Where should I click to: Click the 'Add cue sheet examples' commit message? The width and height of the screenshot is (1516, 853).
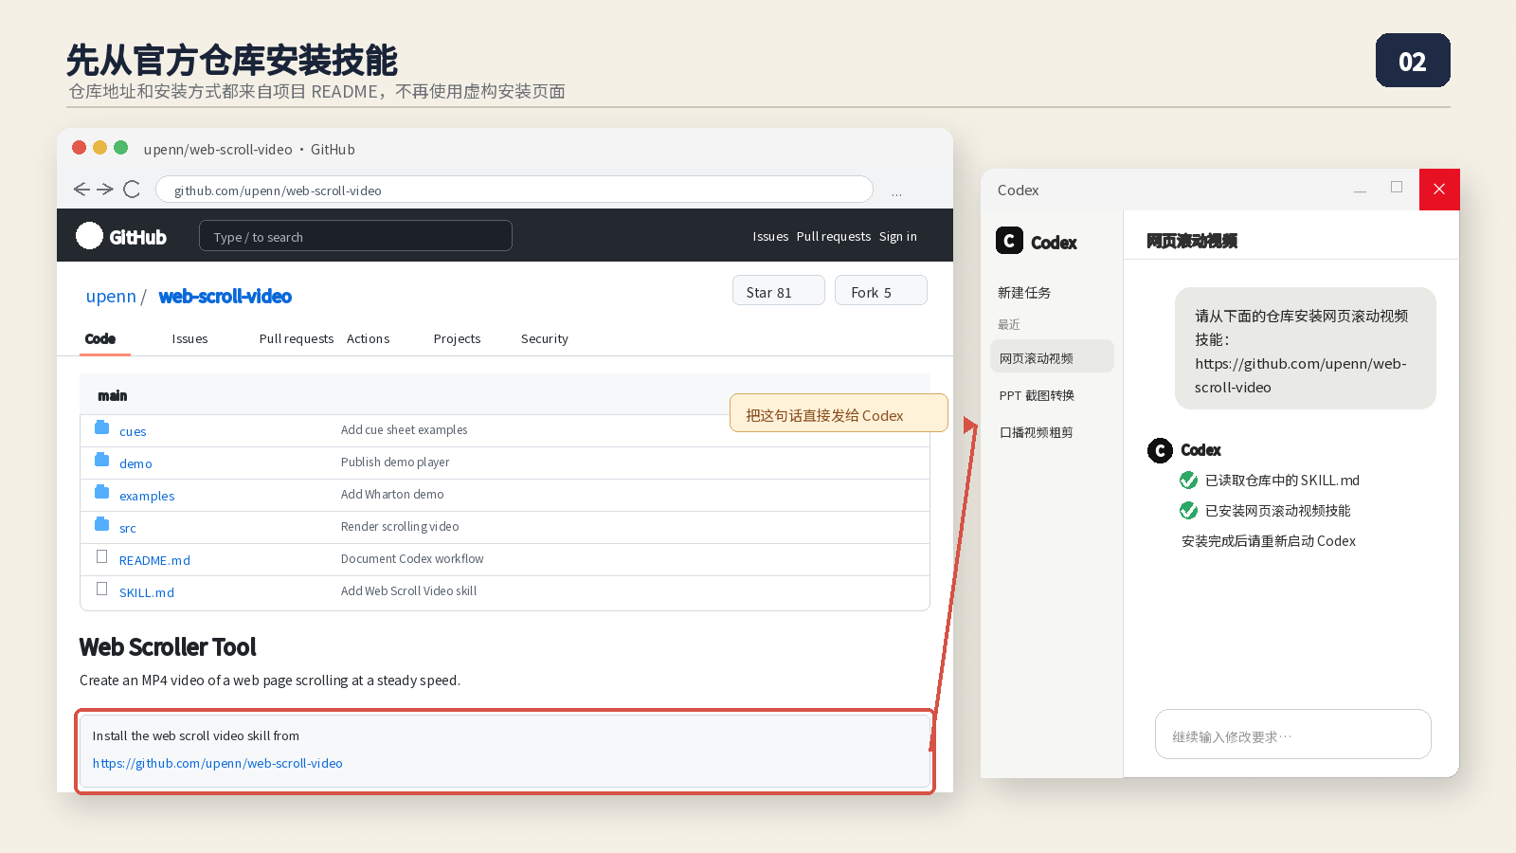(405, 430)
